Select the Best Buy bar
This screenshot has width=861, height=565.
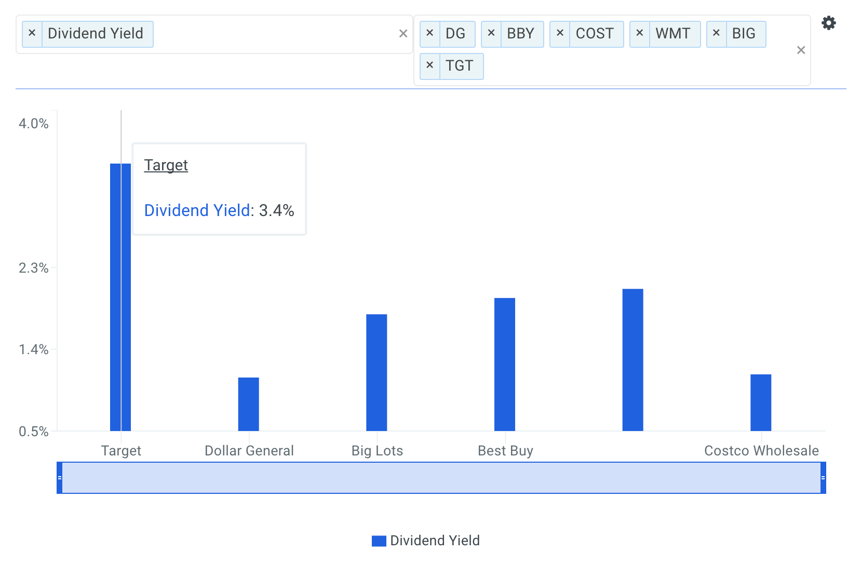(x=505, y=365)
